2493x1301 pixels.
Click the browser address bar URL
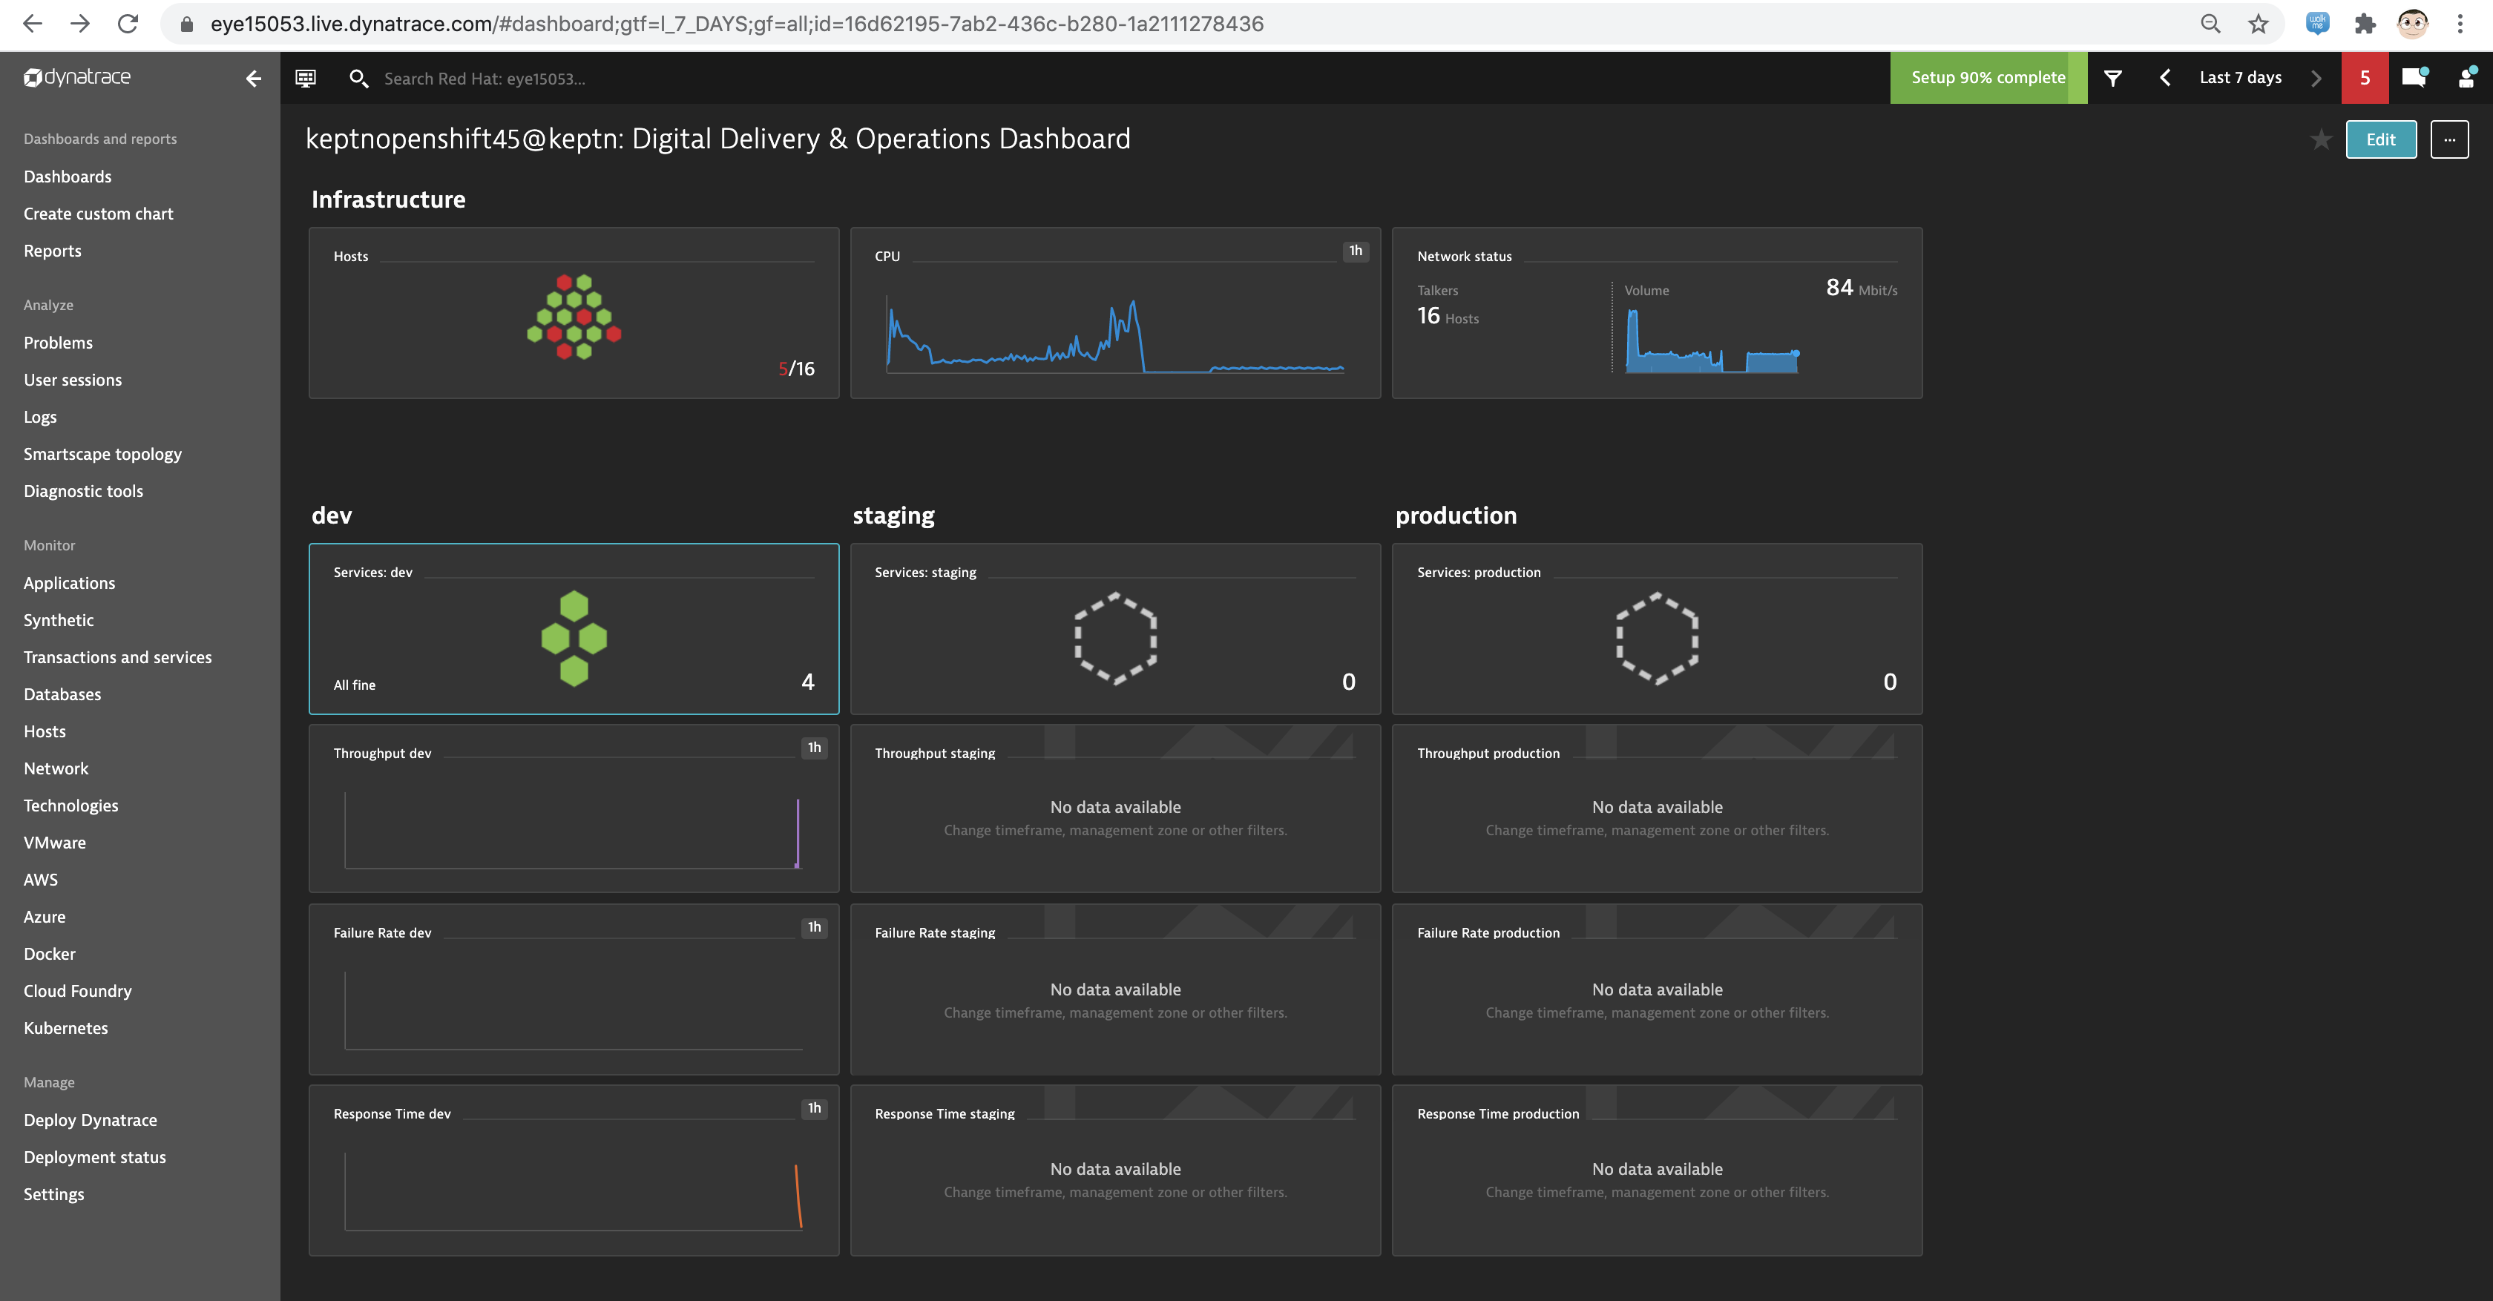(x=737, y=24)
